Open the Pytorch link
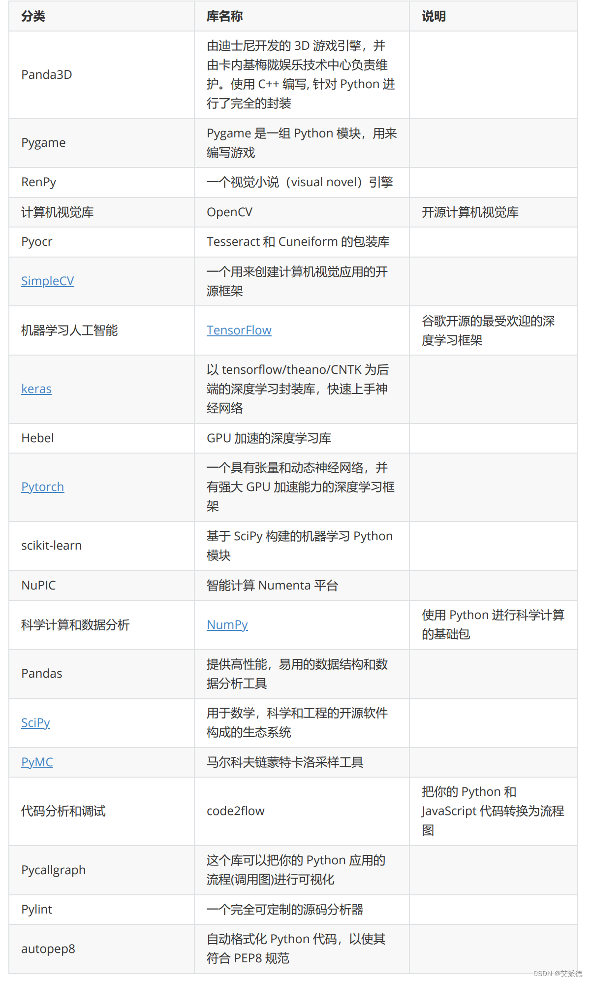This screenshot has width=590, height=982. 42,487
